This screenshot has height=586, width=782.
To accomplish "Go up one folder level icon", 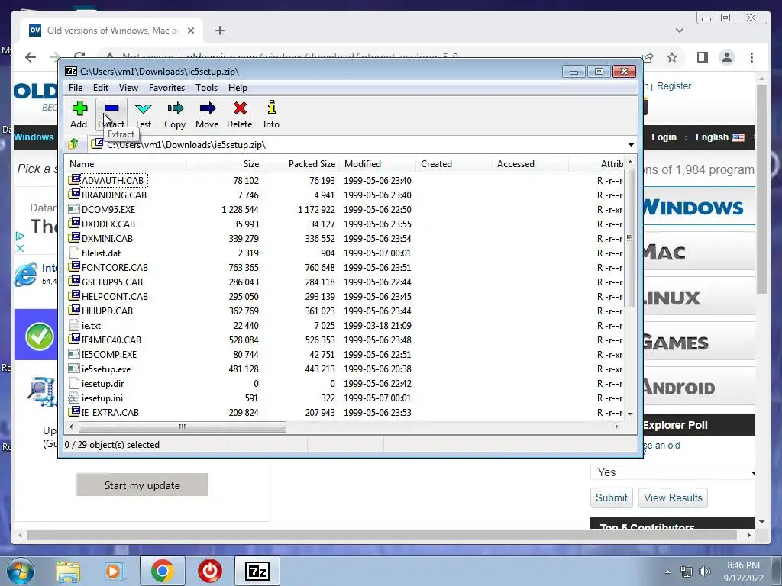I will click(73, 144).
